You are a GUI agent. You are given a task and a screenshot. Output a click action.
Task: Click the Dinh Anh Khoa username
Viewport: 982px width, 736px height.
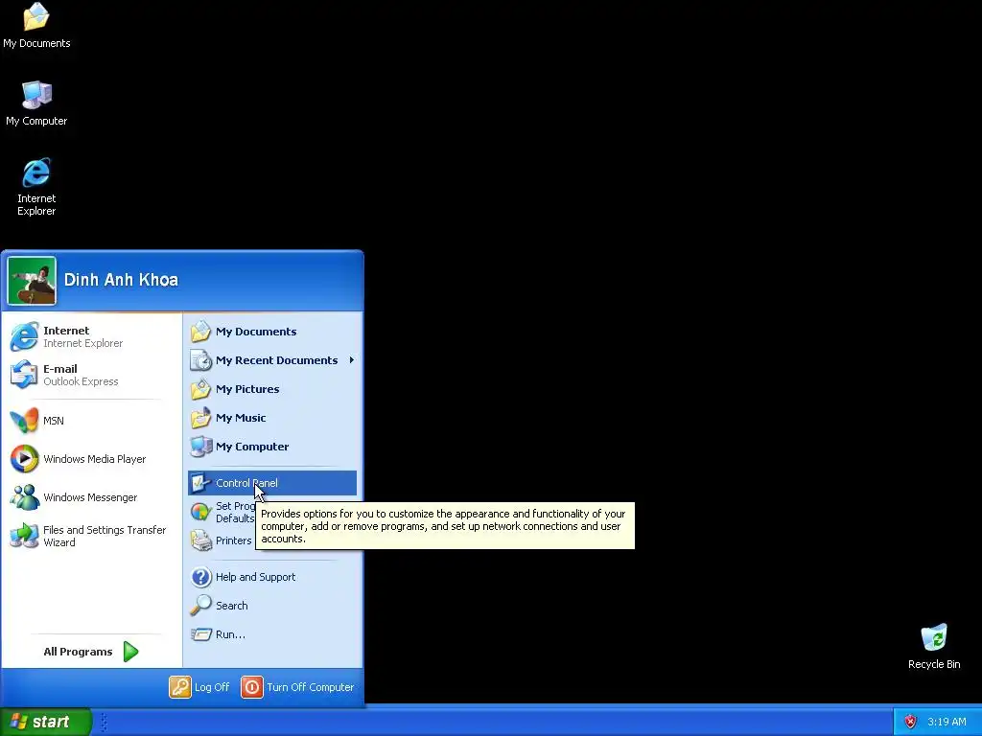(x=121, y=280)
